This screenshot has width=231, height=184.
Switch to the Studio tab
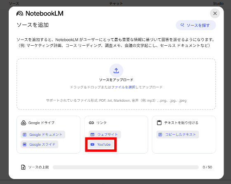[x=218, y=4]
